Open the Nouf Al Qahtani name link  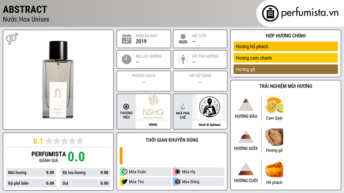[x=210, y=125]
